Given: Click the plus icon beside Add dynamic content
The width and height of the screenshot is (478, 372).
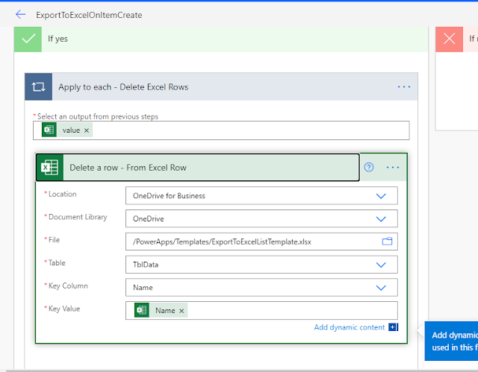Looking at the screenshot, I should click(394, 327).
